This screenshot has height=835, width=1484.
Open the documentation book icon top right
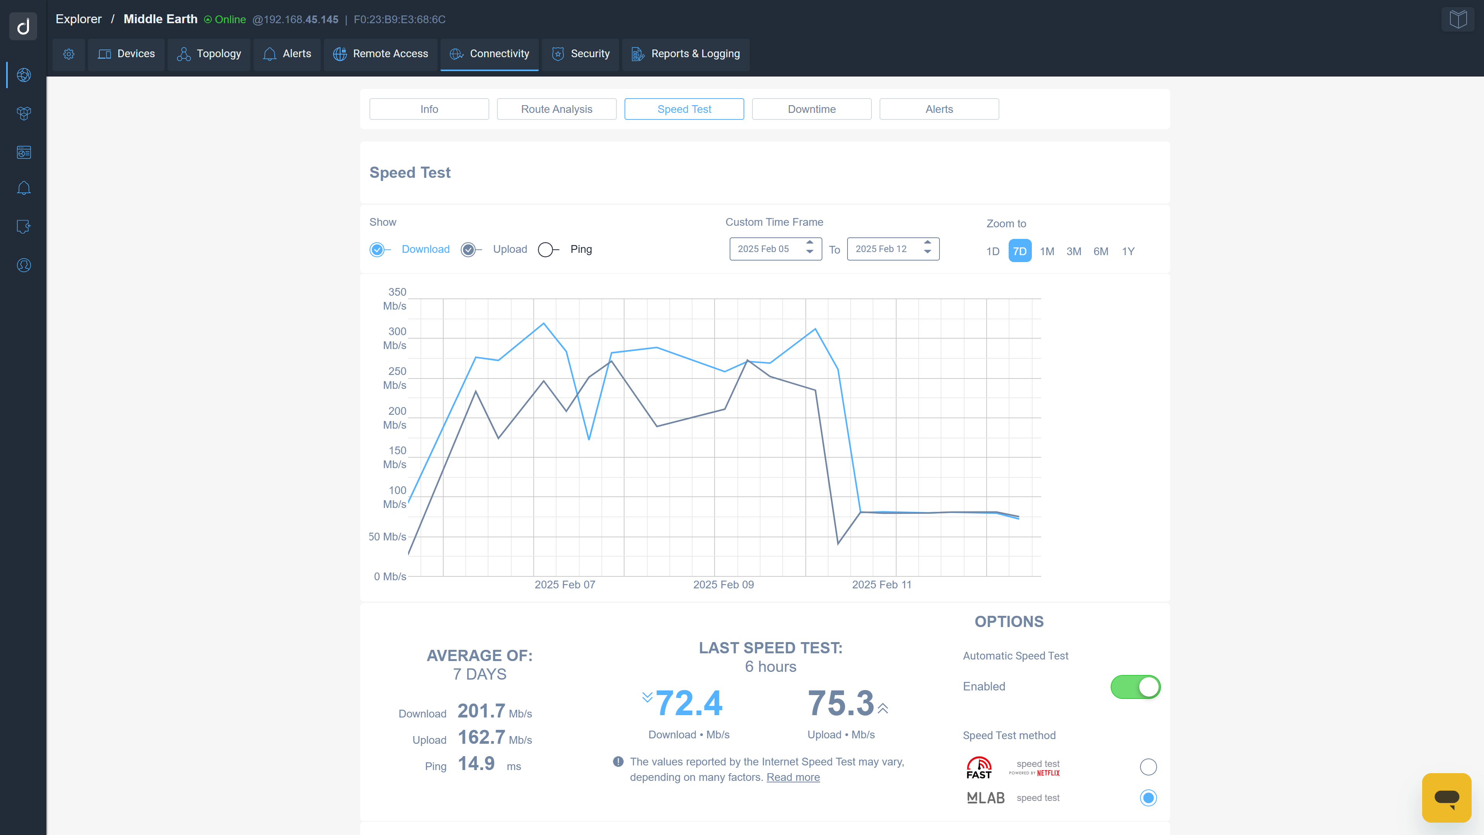pos(1458,19)
